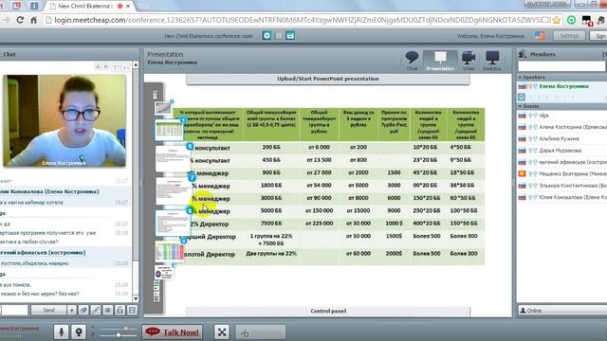Click the Talk Now! button
Image resolution: width=607 pixels, height=341 pixels.
173,332
